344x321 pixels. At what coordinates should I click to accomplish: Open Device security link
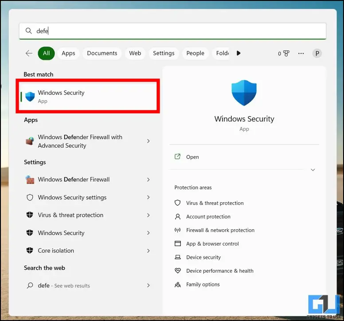pyautogui.click(x=203, y=257)
